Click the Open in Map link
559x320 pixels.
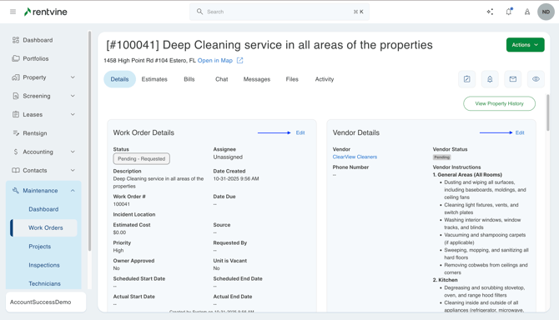tap(215, 61)
